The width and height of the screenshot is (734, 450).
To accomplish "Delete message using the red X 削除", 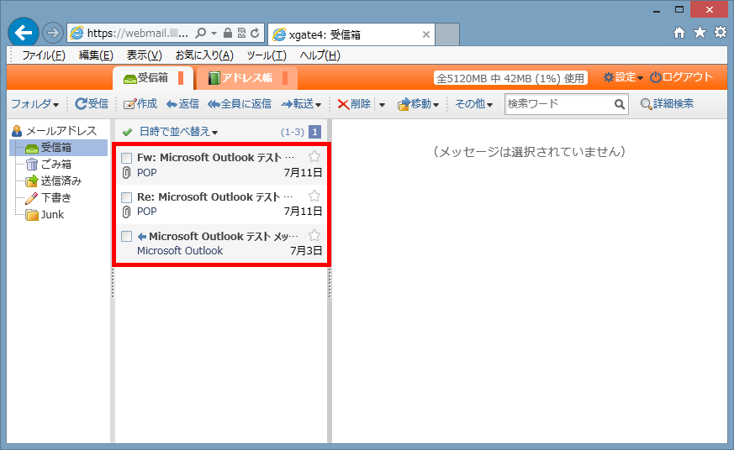I will 343,104.
